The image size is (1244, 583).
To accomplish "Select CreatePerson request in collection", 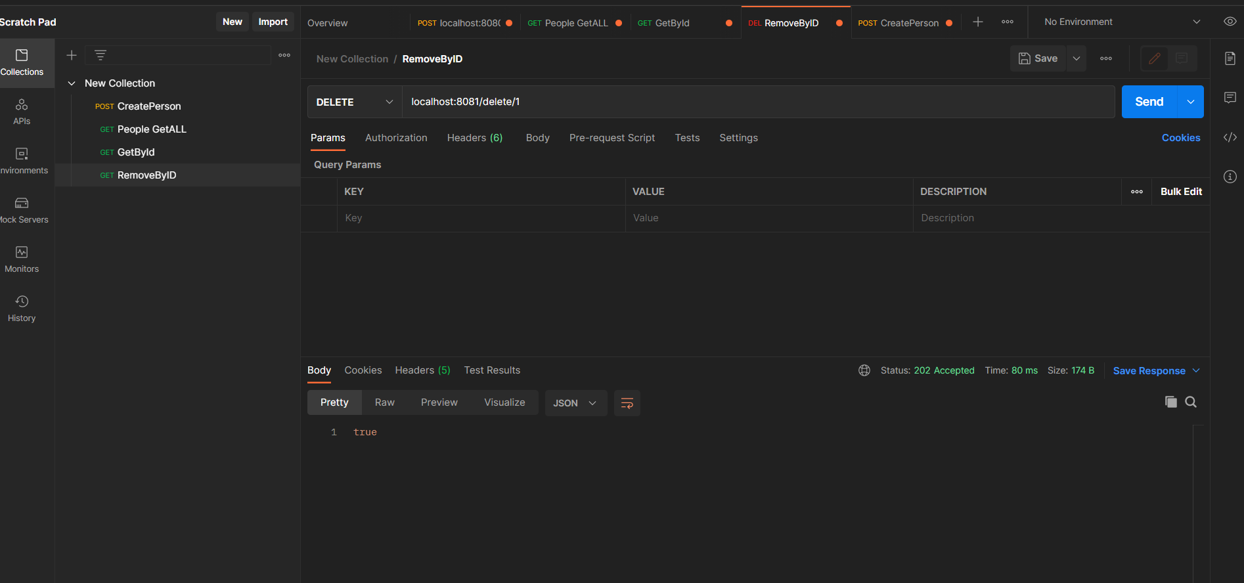I will click(x=177, y=106).
